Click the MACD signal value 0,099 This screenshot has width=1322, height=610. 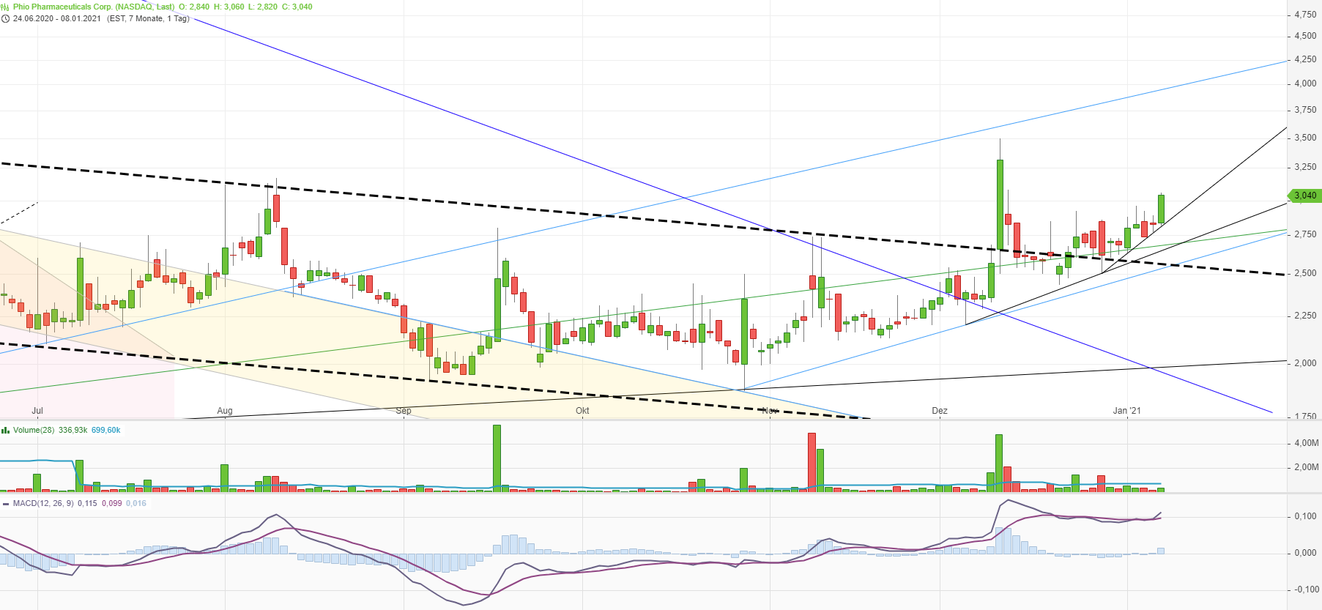tap(112, 503)
